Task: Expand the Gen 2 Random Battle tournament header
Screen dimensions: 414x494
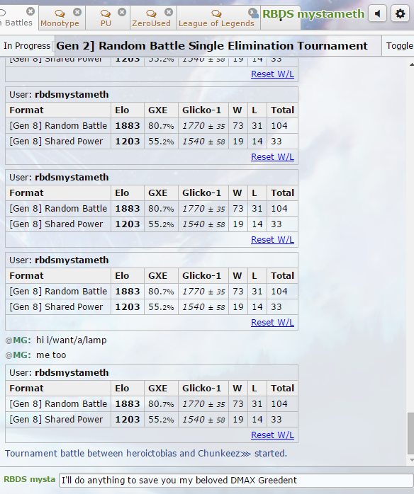Action: pyautogui.click(x=211, y=46)
